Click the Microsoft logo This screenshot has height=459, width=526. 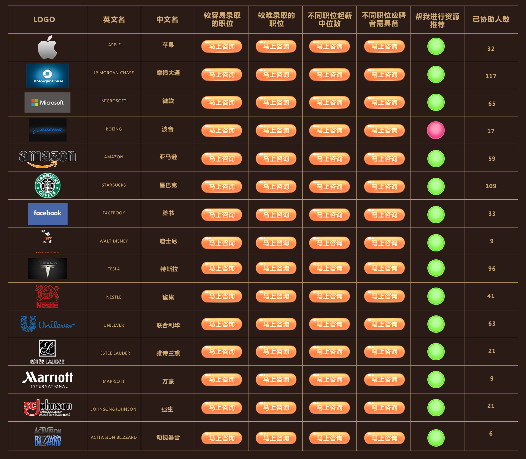coord(47,102)
